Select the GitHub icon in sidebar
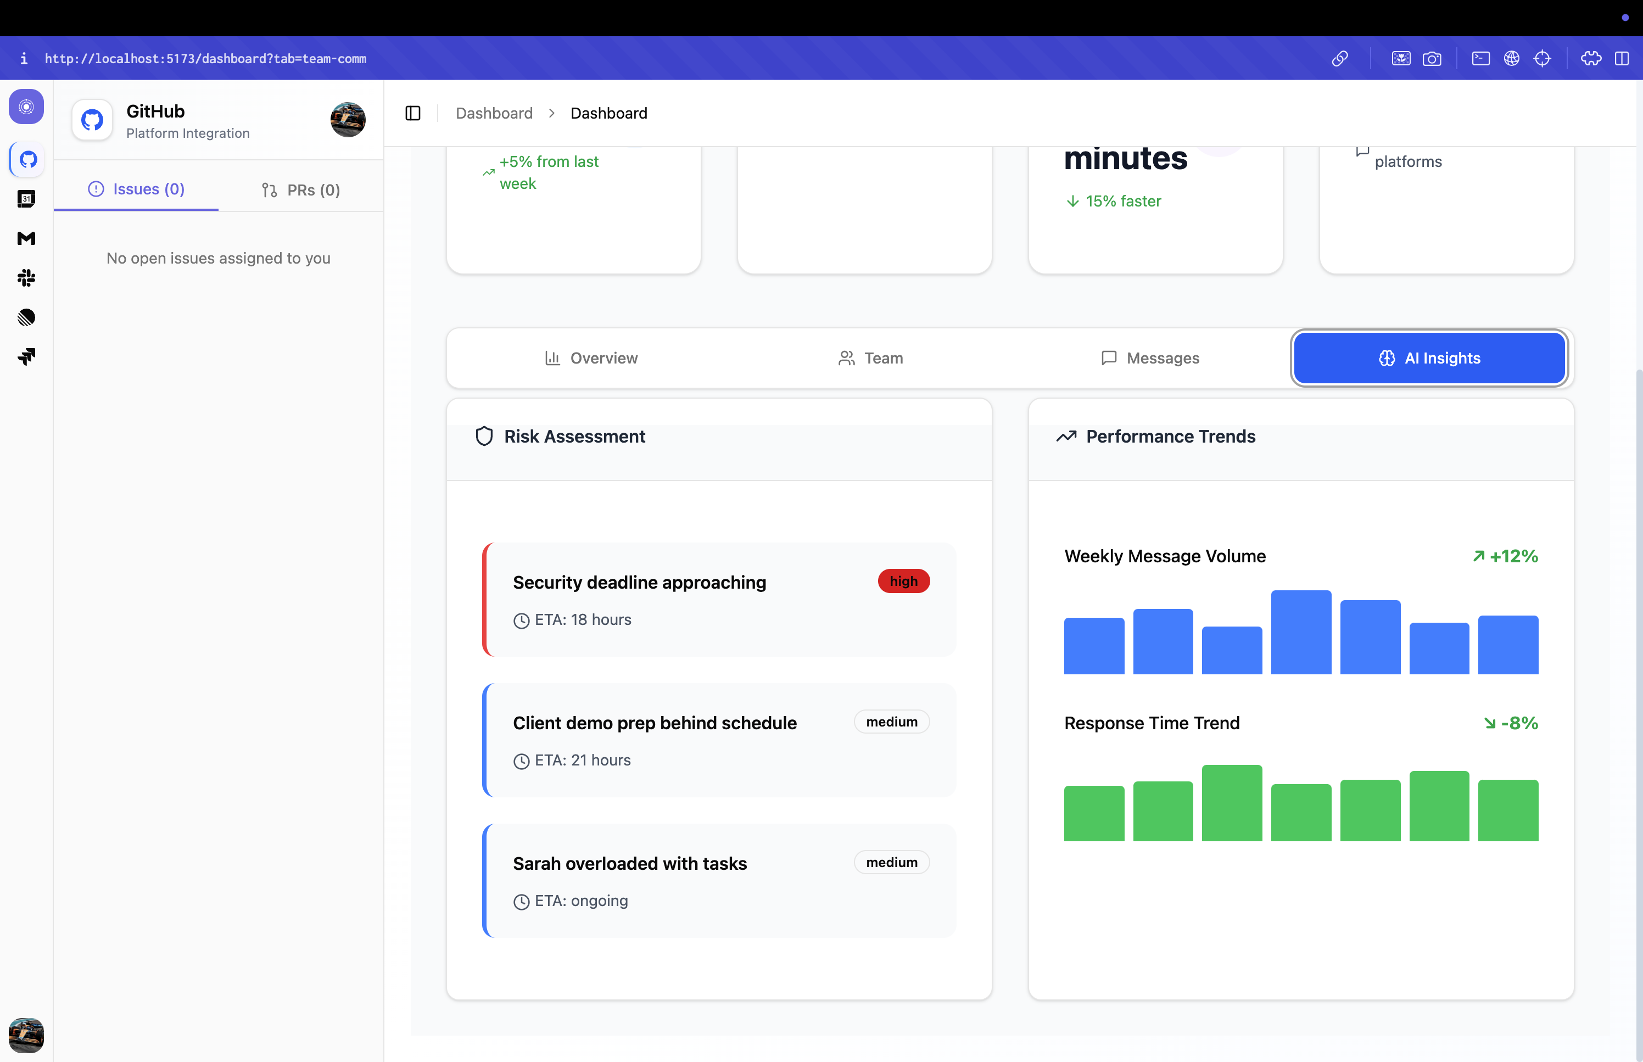Screen dimensions: 1643x1062 (x=27, y=159)
